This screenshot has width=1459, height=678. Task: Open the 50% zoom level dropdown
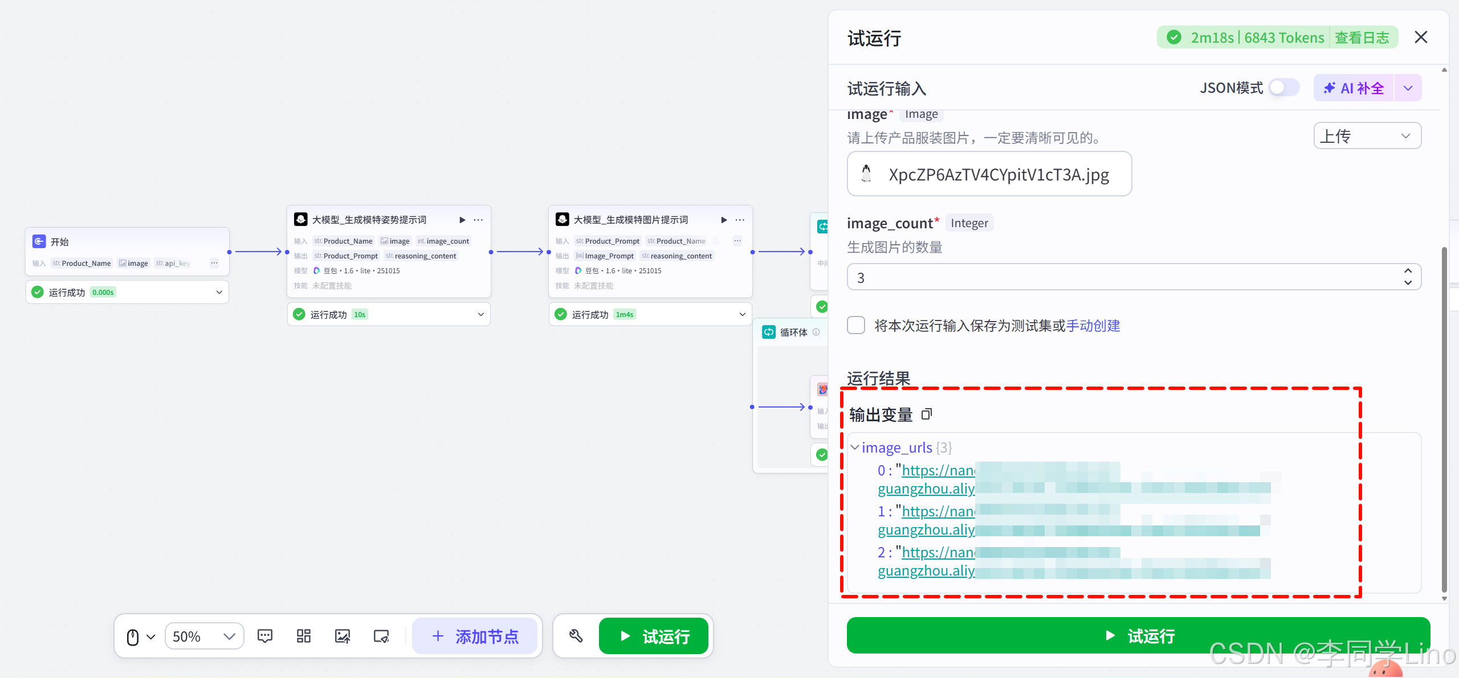204,636
